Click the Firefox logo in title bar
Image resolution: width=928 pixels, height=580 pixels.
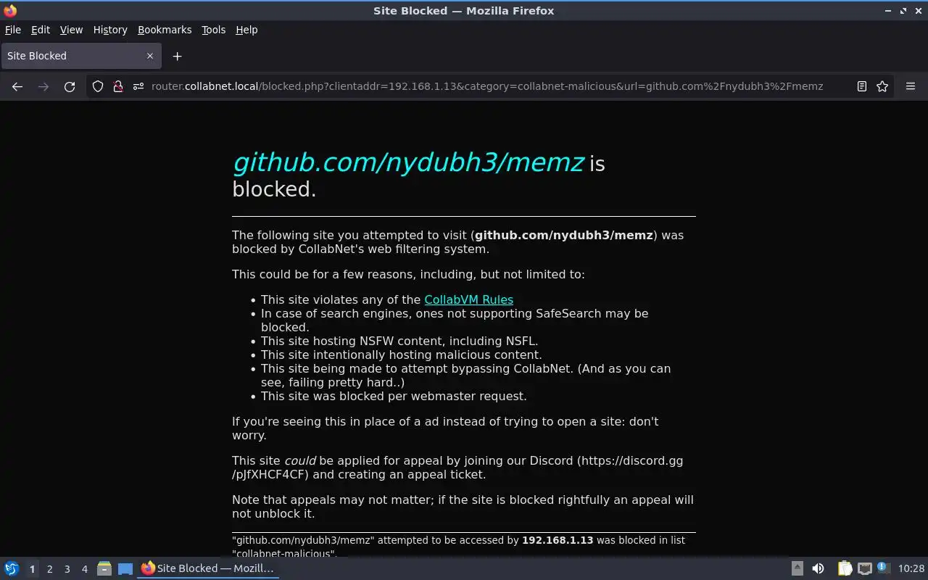[10, 11]
